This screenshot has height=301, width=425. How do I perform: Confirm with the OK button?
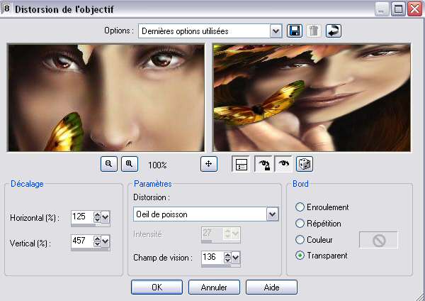pyautogui.click(x=157, y=287)
